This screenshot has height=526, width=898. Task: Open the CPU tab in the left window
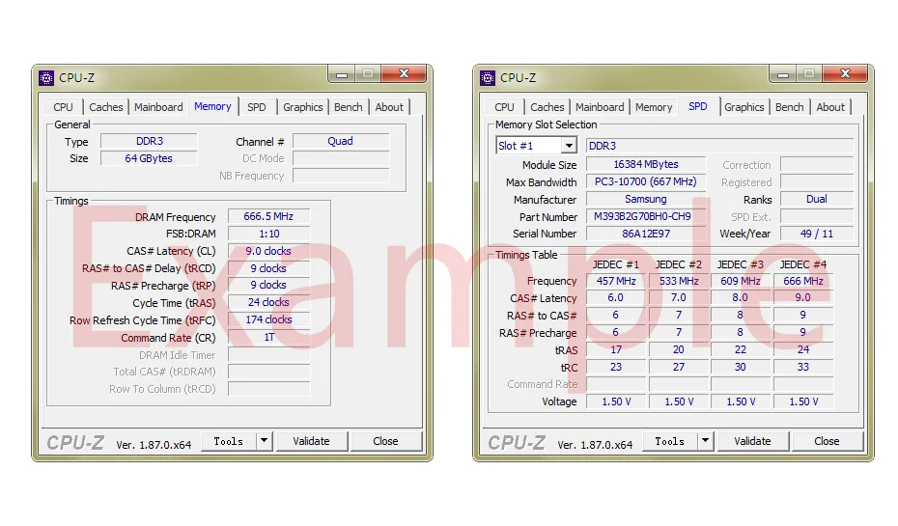pyautogui.click(x=63, y=107)
